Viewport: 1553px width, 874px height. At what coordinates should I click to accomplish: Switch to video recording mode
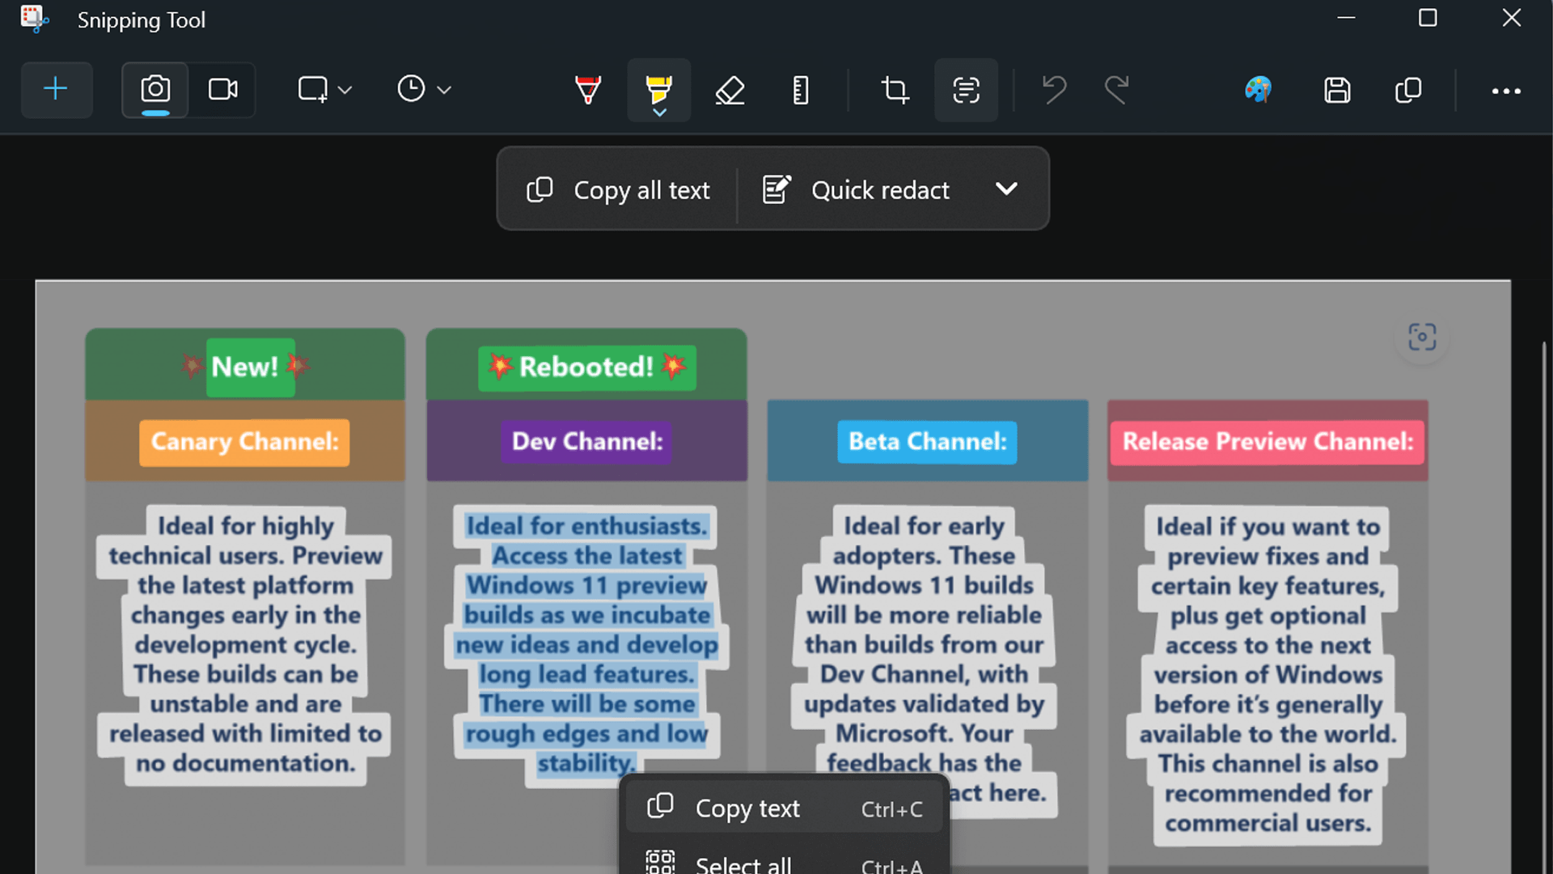click(222, 90)
